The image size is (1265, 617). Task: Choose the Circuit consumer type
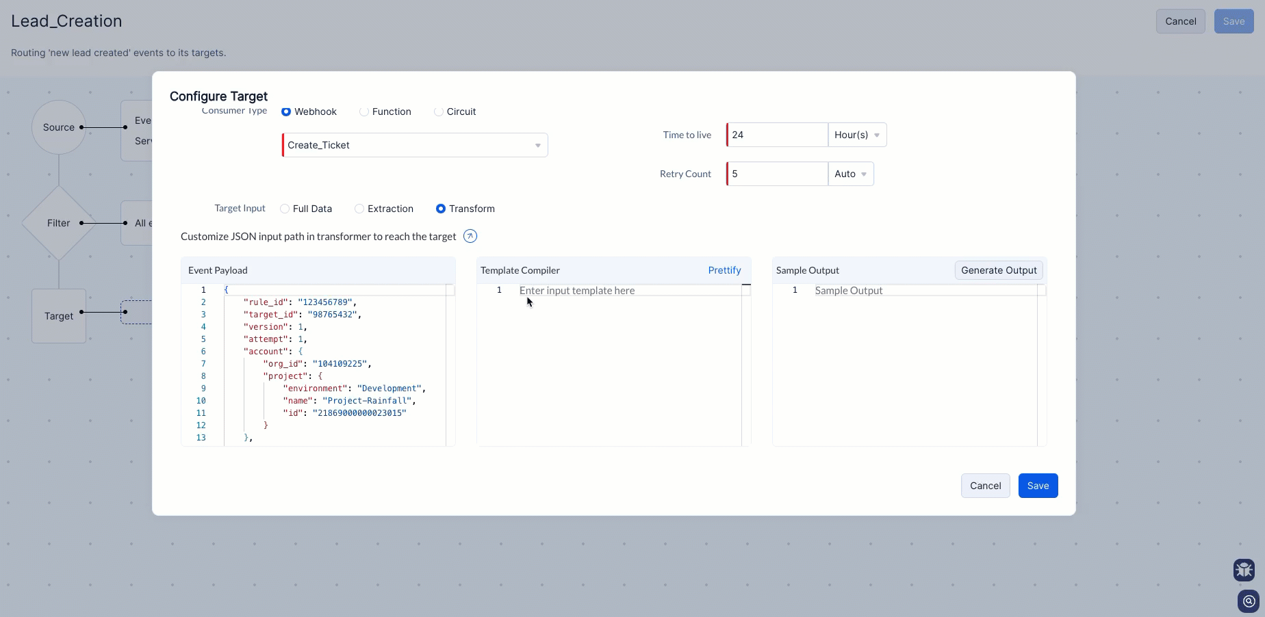click(x=439, y=111)
